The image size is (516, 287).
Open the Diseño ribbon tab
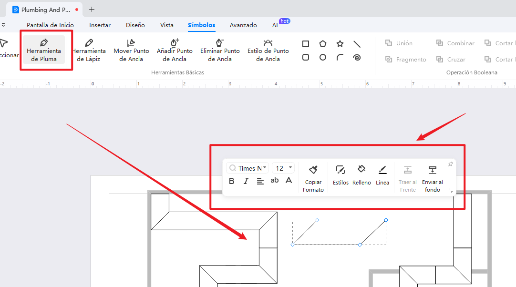click(135, 25)
